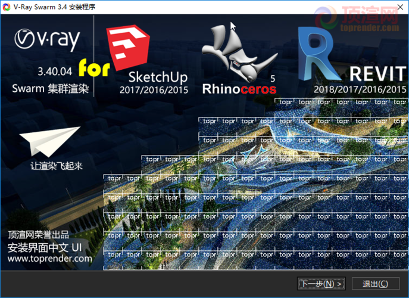Click the 3.40.04 version number
The image size is (409, 298).
pyautogui.click(x=55, y=72)
